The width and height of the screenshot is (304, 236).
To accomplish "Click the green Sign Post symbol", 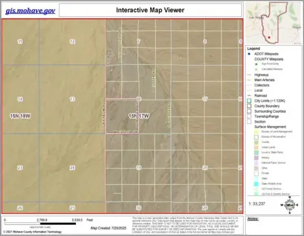I will coord(256,64).
